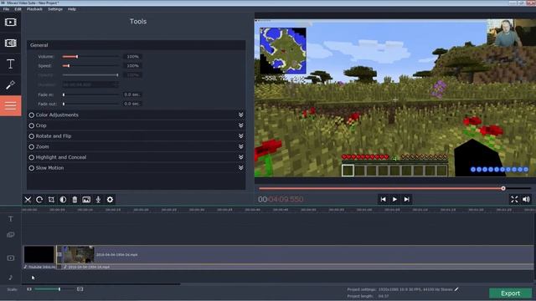Image resolution: width=536 pixels, height=301 pixels.
Task: Click the green Export button
Action: coord(510,293)
